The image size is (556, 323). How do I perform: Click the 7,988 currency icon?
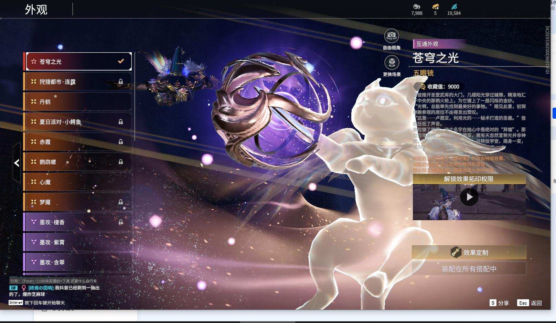click(417, 7)
